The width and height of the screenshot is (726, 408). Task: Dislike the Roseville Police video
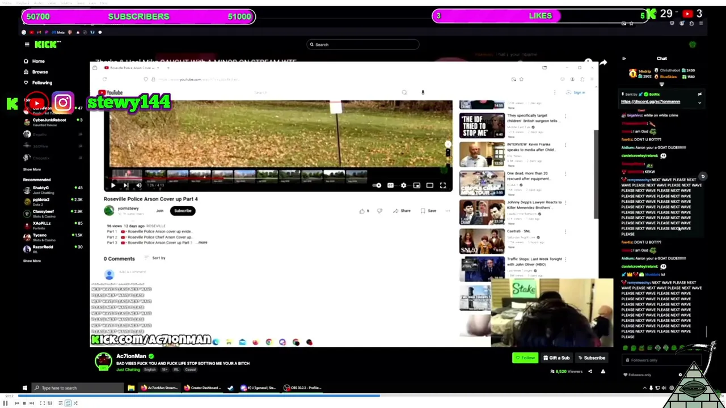point(379,211)
